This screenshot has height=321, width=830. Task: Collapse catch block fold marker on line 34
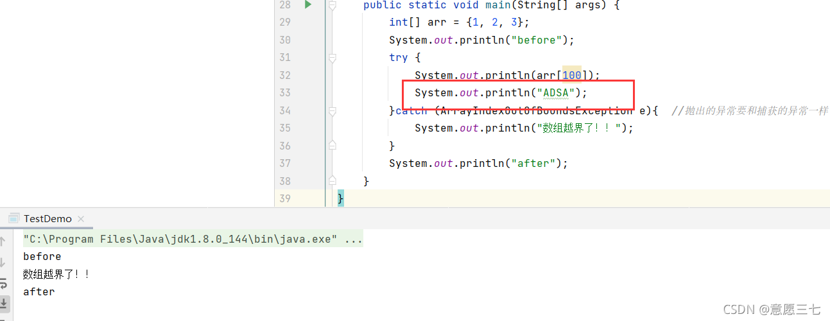click(333, 110)
